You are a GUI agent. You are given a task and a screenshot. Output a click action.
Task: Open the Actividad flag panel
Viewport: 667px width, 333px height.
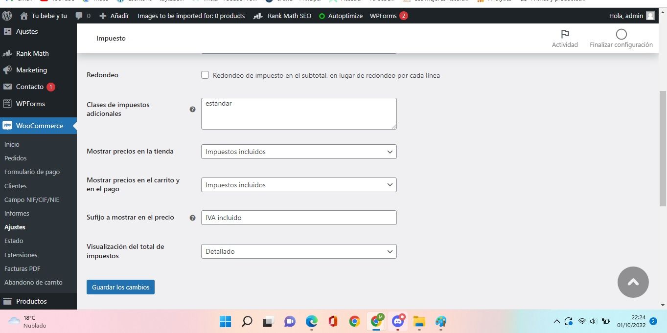tap(565, 38)
